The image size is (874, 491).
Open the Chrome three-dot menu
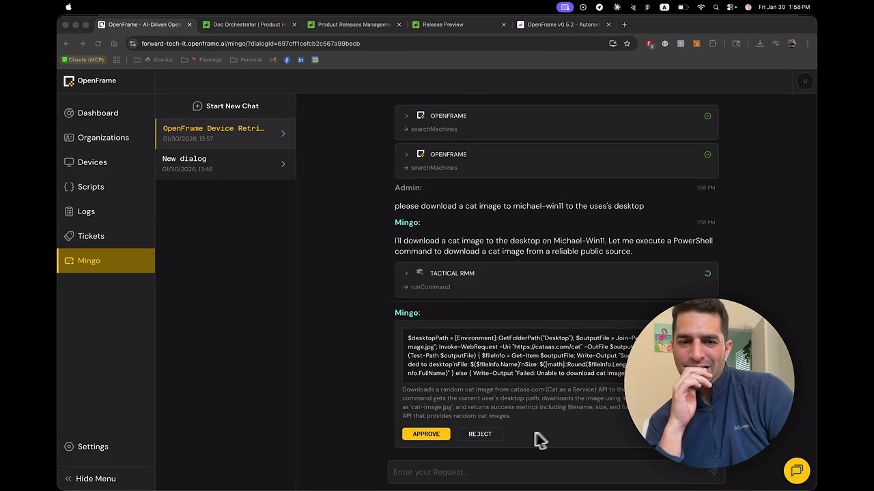tap(807, 44)
